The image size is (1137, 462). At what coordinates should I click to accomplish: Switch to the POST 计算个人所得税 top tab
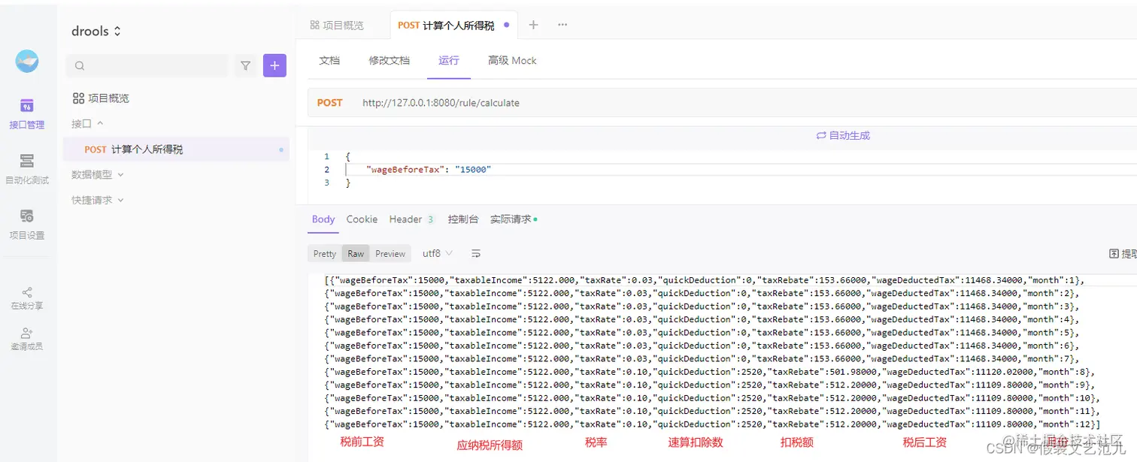click(453, 25)
